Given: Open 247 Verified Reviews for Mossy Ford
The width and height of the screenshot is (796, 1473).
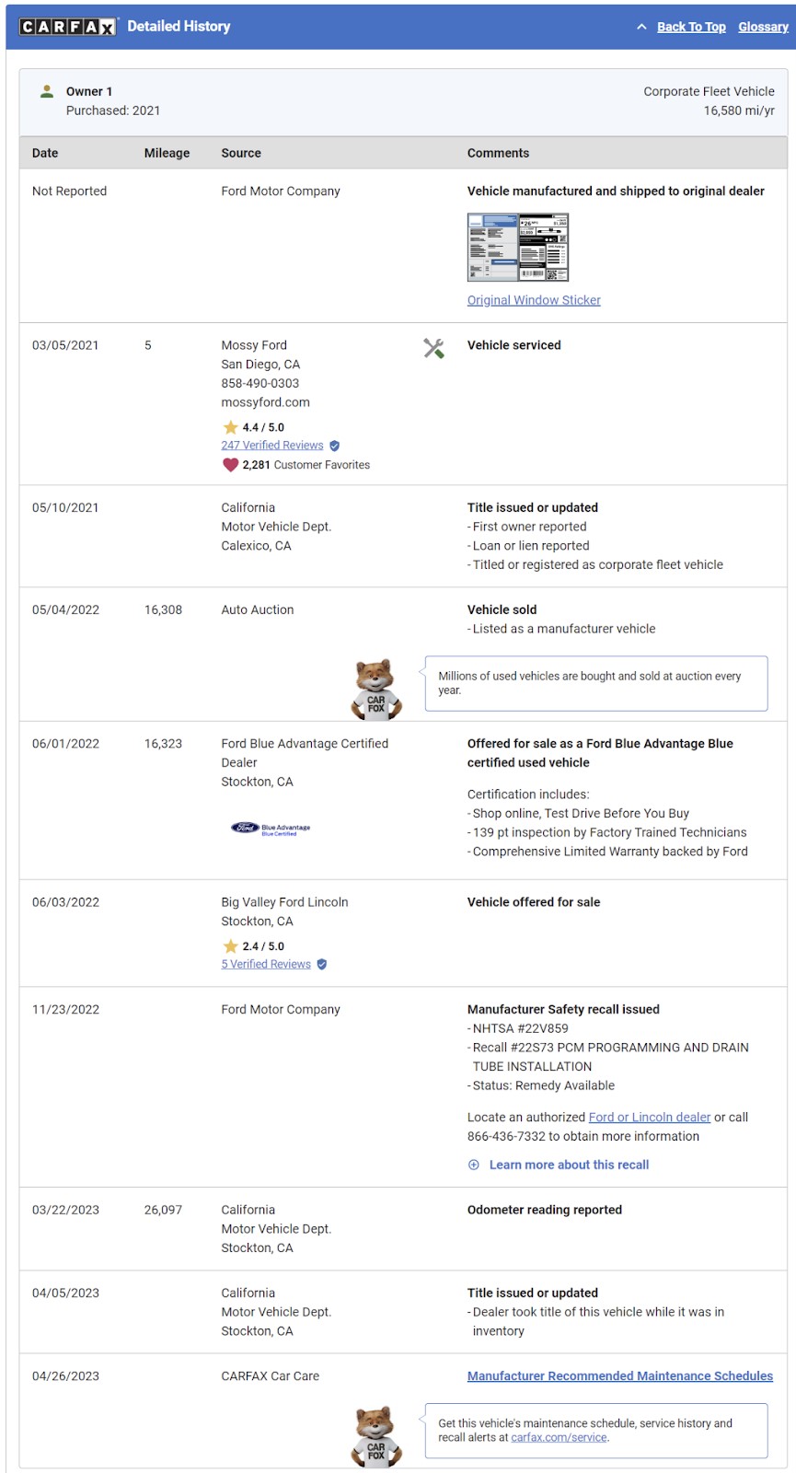Looking at the screenshot, I should tap(272, 446).
